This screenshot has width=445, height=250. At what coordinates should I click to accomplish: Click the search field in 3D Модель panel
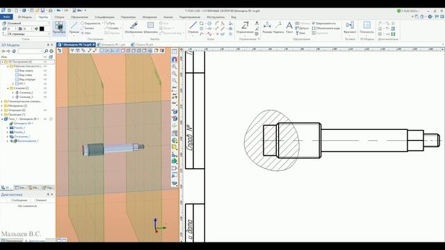click(30, 51)
